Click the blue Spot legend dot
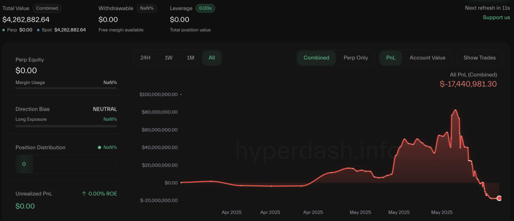514x221 pixels. pos(38,30)
